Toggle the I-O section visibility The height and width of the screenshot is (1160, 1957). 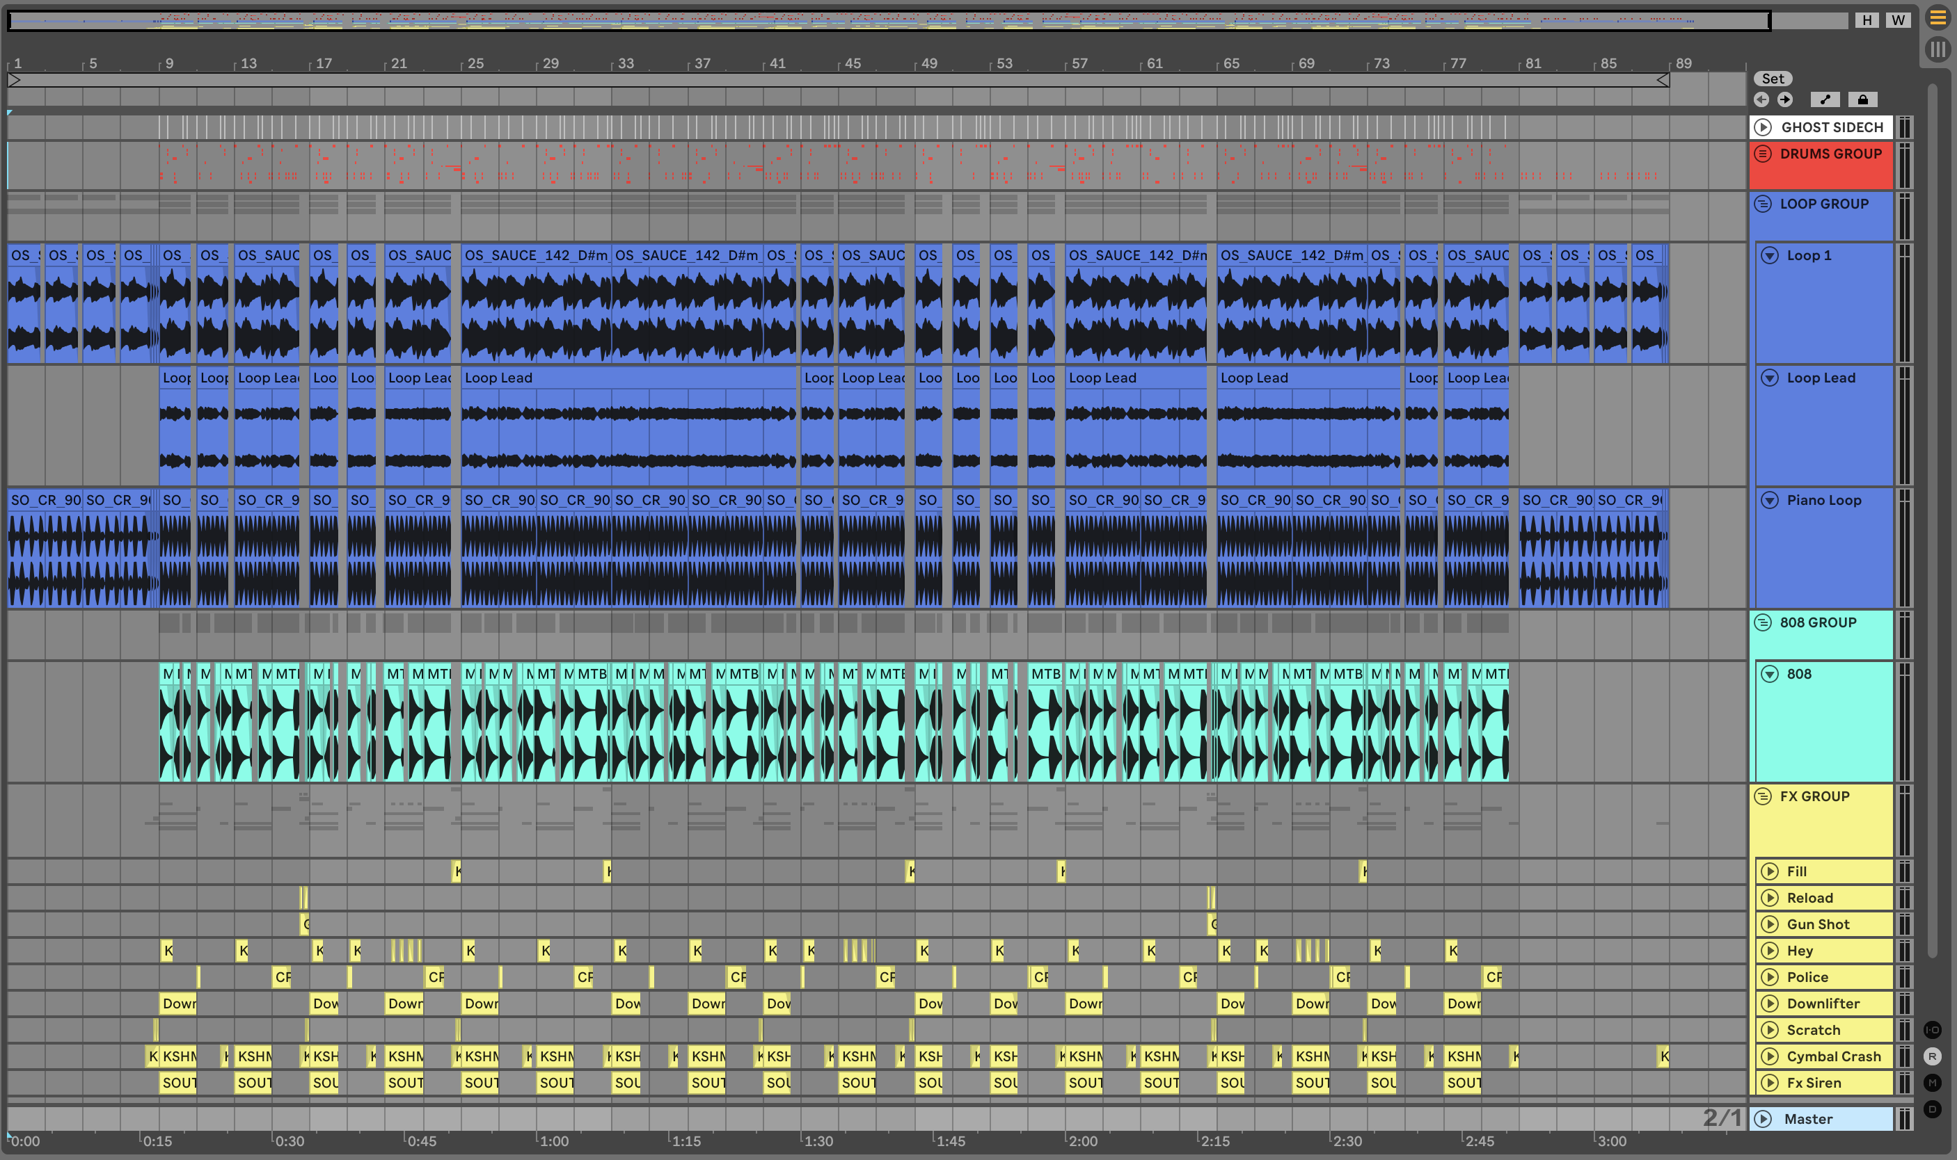1932,1029
